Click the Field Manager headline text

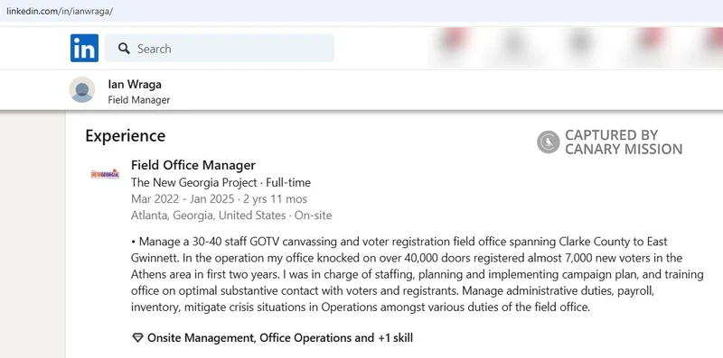coord(139,100)
